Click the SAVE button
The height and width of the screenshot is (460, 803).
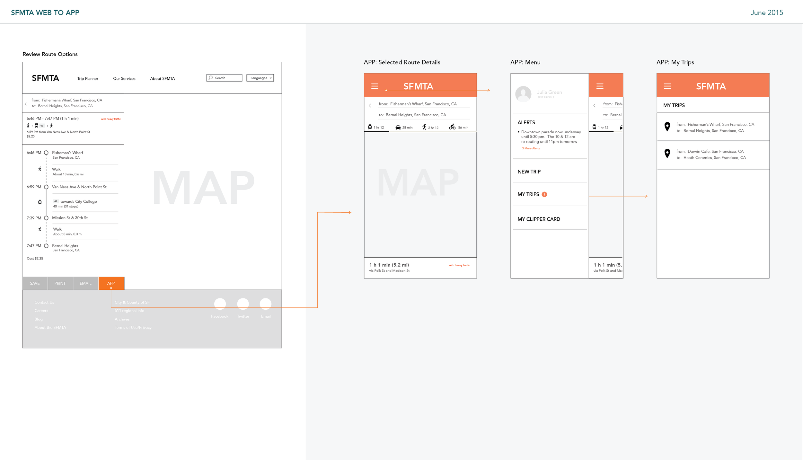click(35, 283)
